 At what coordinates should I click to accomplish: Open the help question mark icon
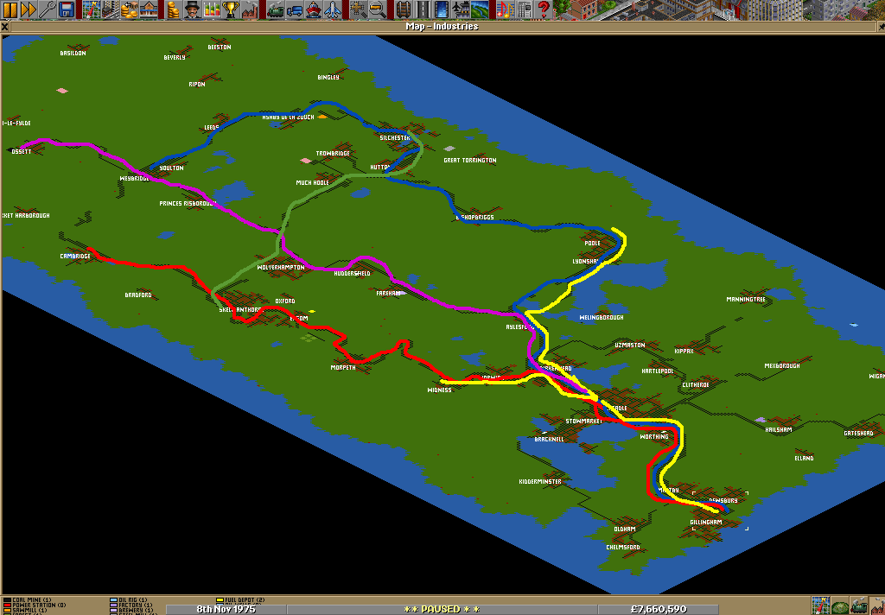[x=544, y=9]
